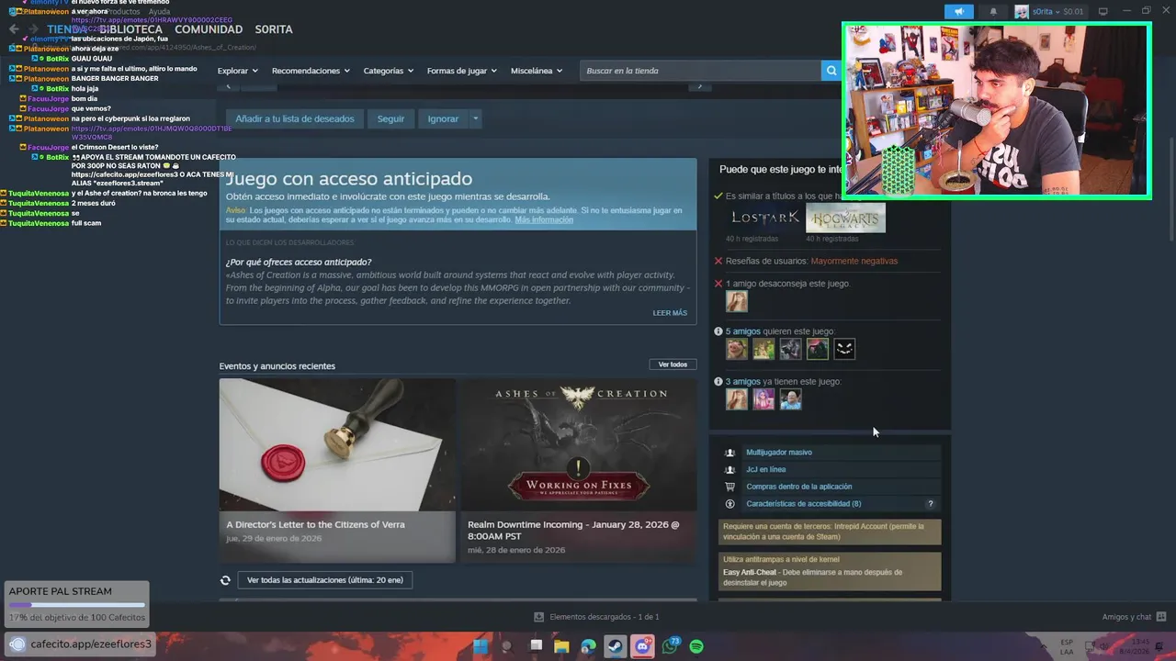This screenshot has width=1176, height=661.
Task: Click the Steam announcements megaphone icon
Action: (958, 11)
